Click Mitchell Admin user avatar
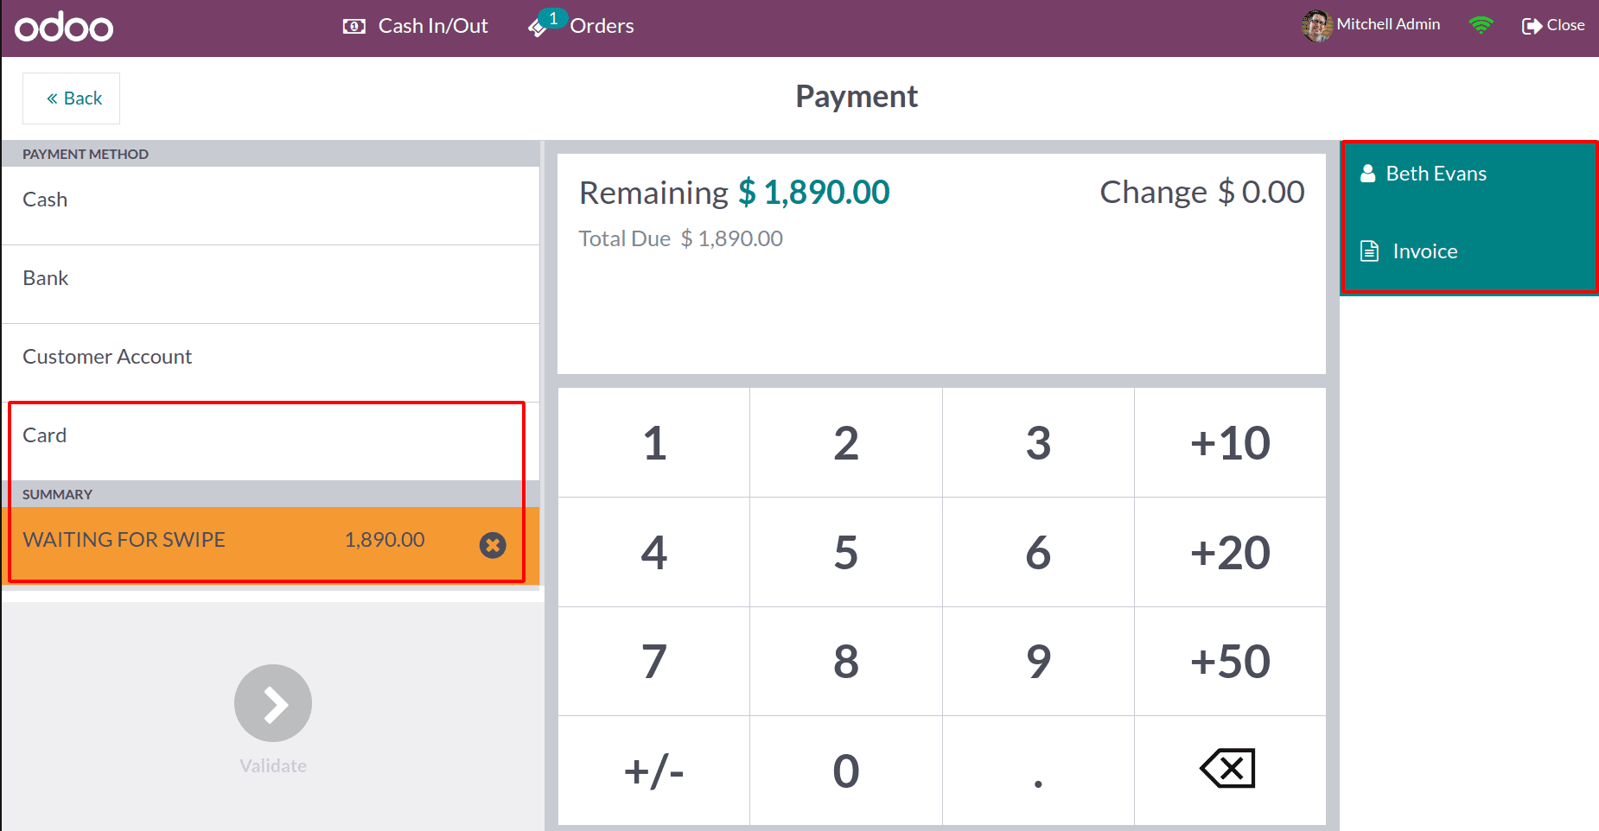The width and height of the screenshot is (1599, 831). (1316, 26)
